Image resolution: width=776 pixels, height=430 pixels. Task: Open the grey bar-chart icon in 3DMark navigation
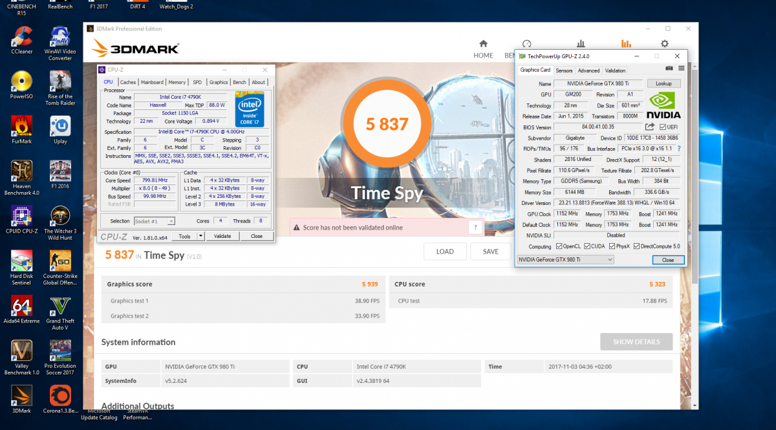[x=581, y=44]
